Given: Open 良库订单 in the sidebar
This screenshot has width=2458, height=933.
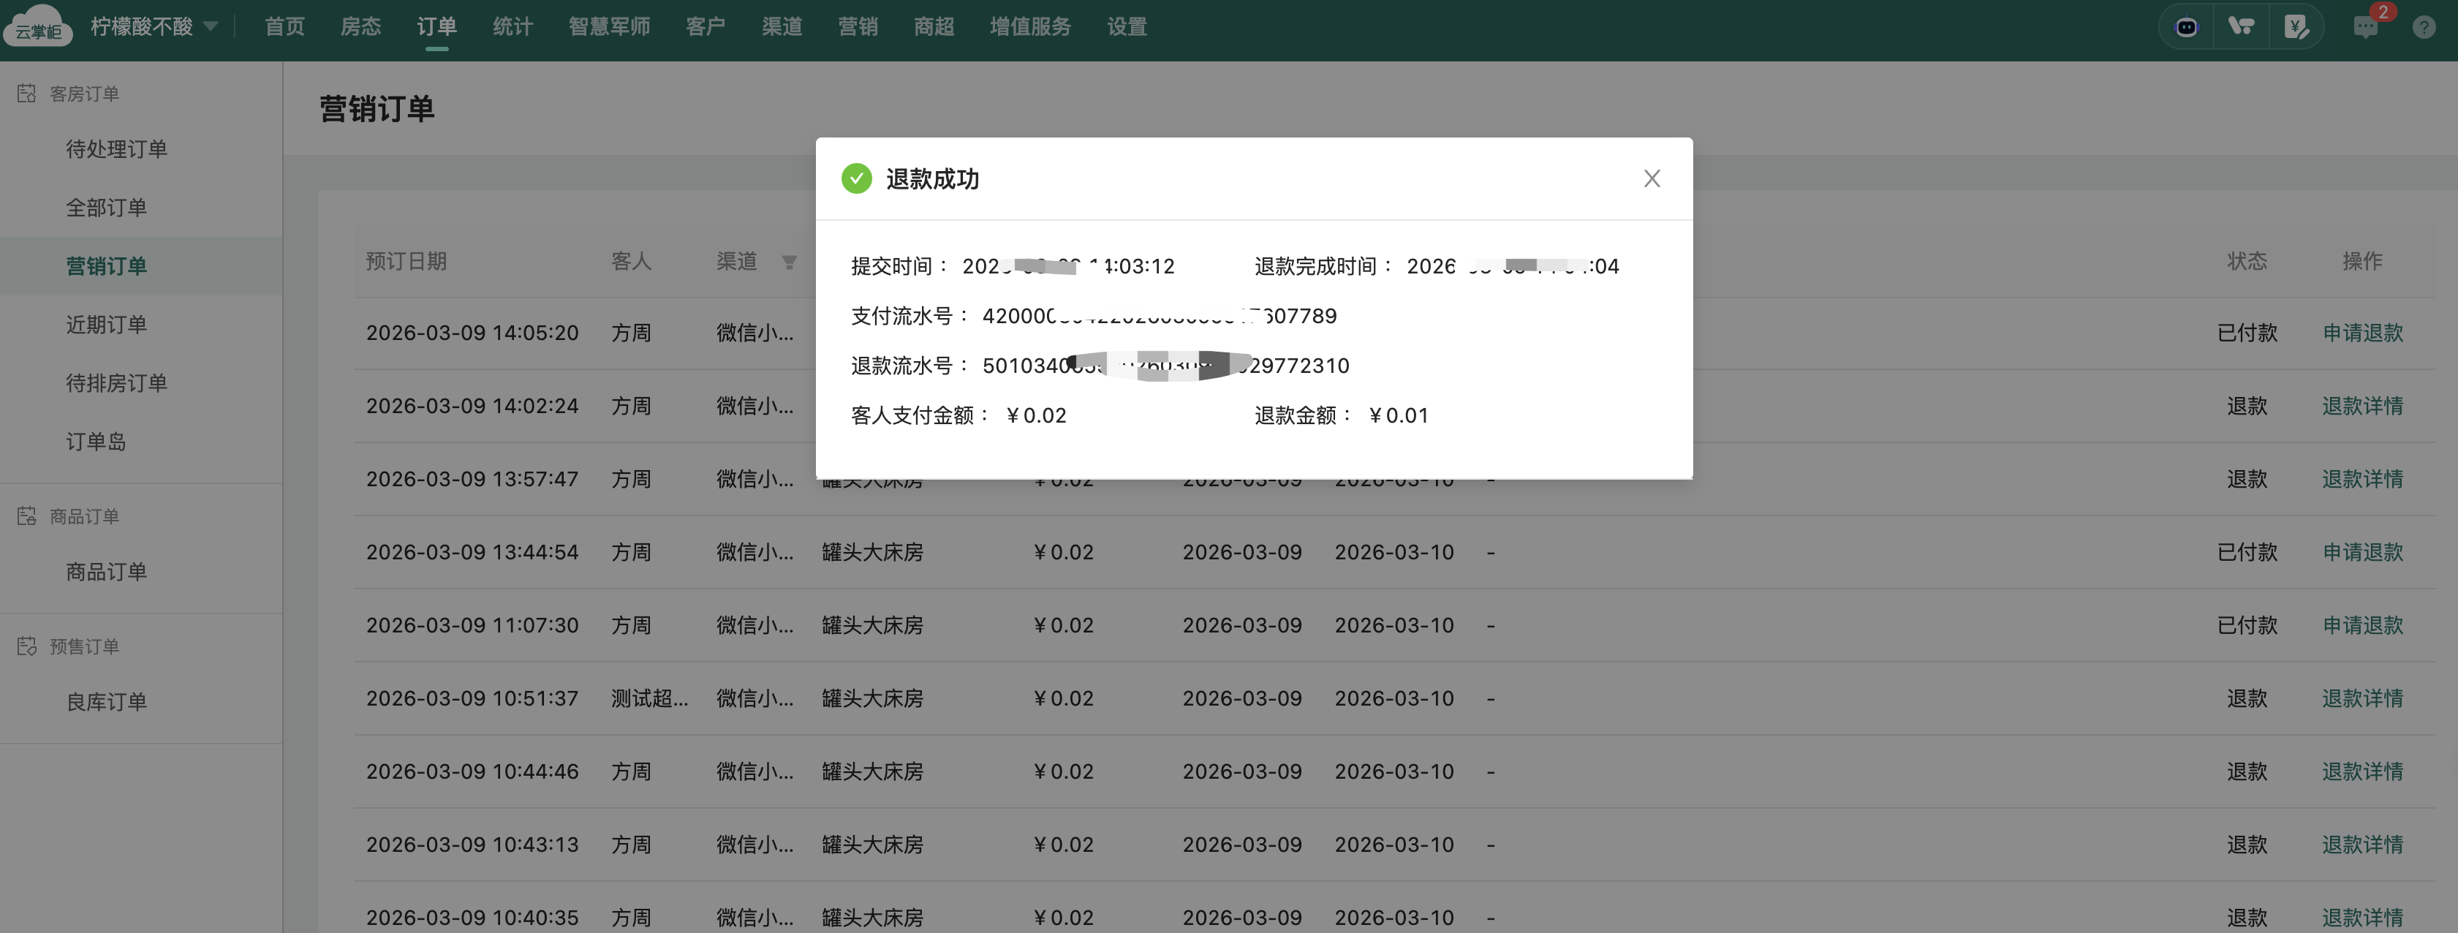Looking at the screenshot, I should click(106, 702).
